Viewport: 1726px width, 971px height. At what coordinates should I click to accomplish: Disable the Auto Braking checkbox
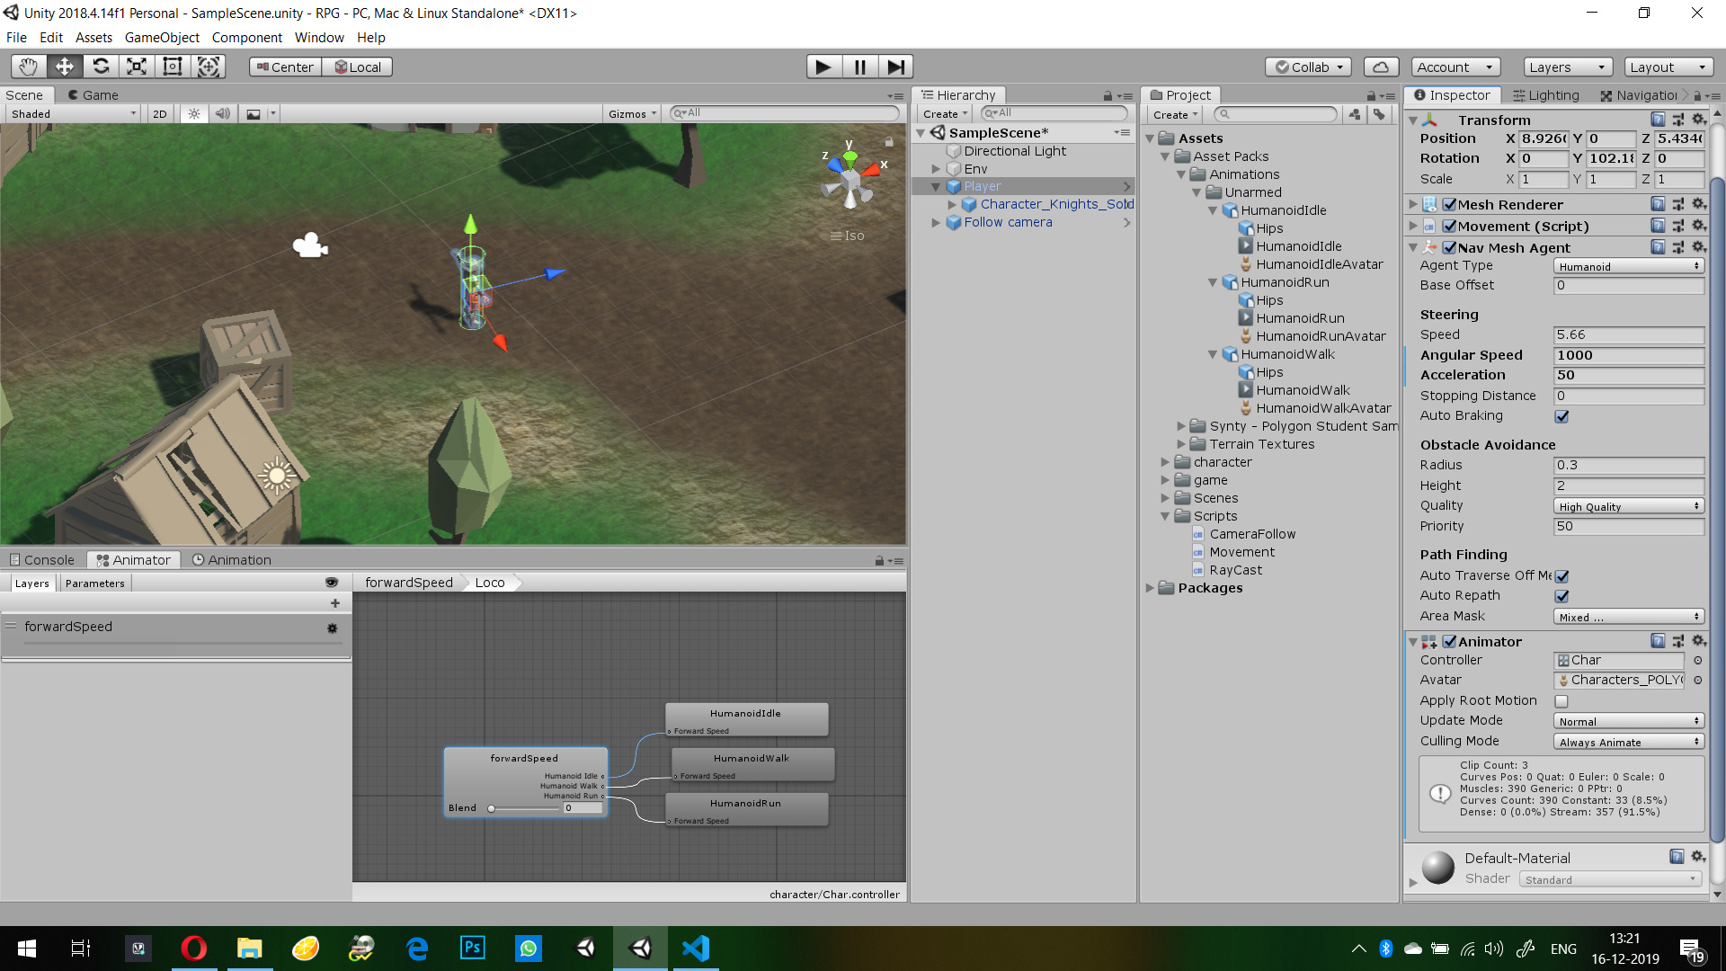click(1561, 416)
